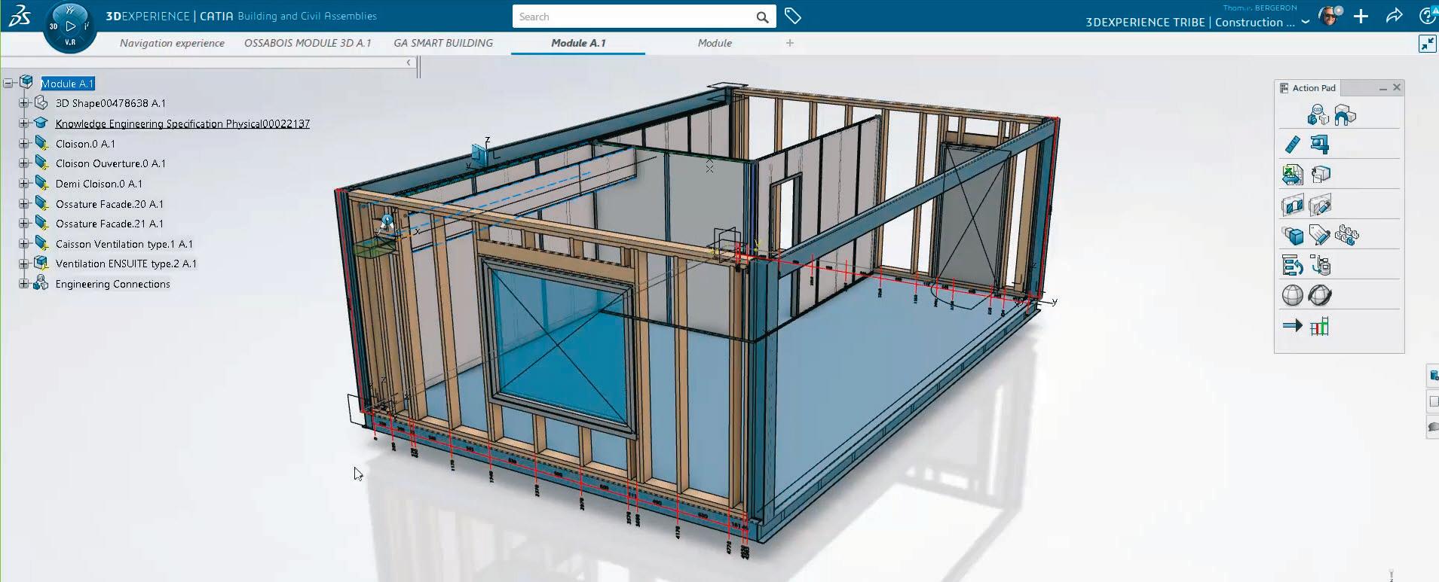Select the blue clamp caliper icon

coord(1320,144)
